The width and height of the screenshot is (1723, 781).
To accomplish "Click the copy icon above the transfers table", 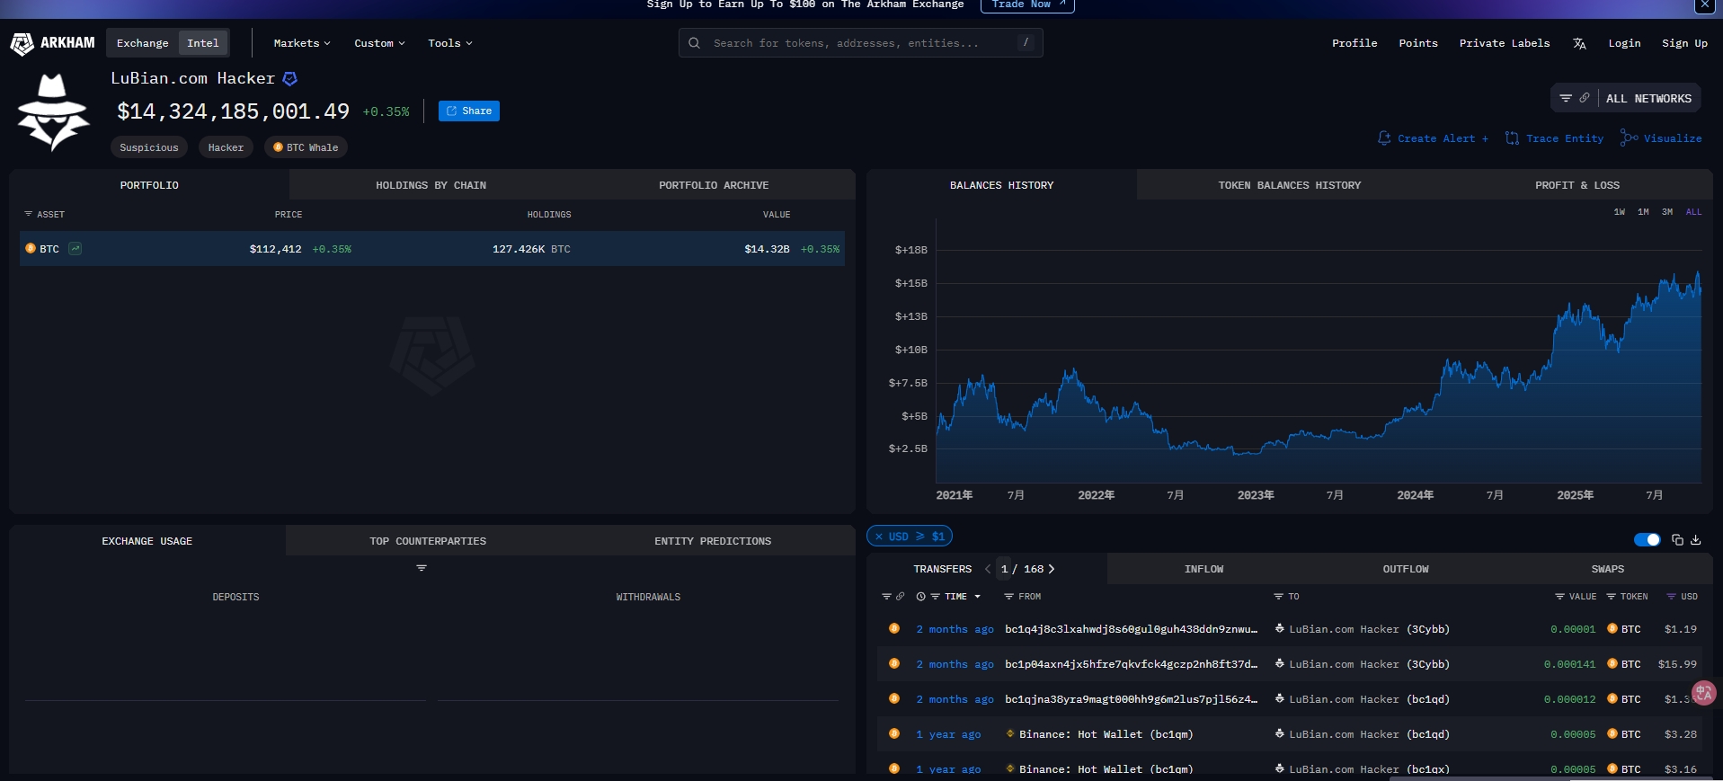I will click(x=1677, y=540).
